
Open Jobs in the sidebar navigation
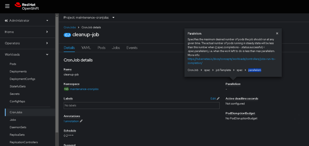[x=13, y=120]
